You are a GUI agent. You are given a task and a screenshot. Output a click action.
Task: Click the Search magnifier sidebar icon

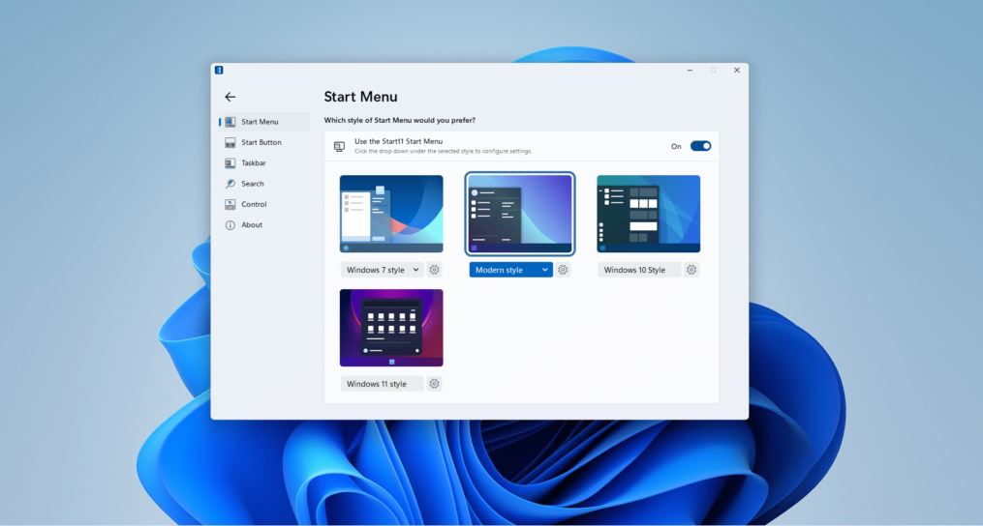tap(230, 184)
